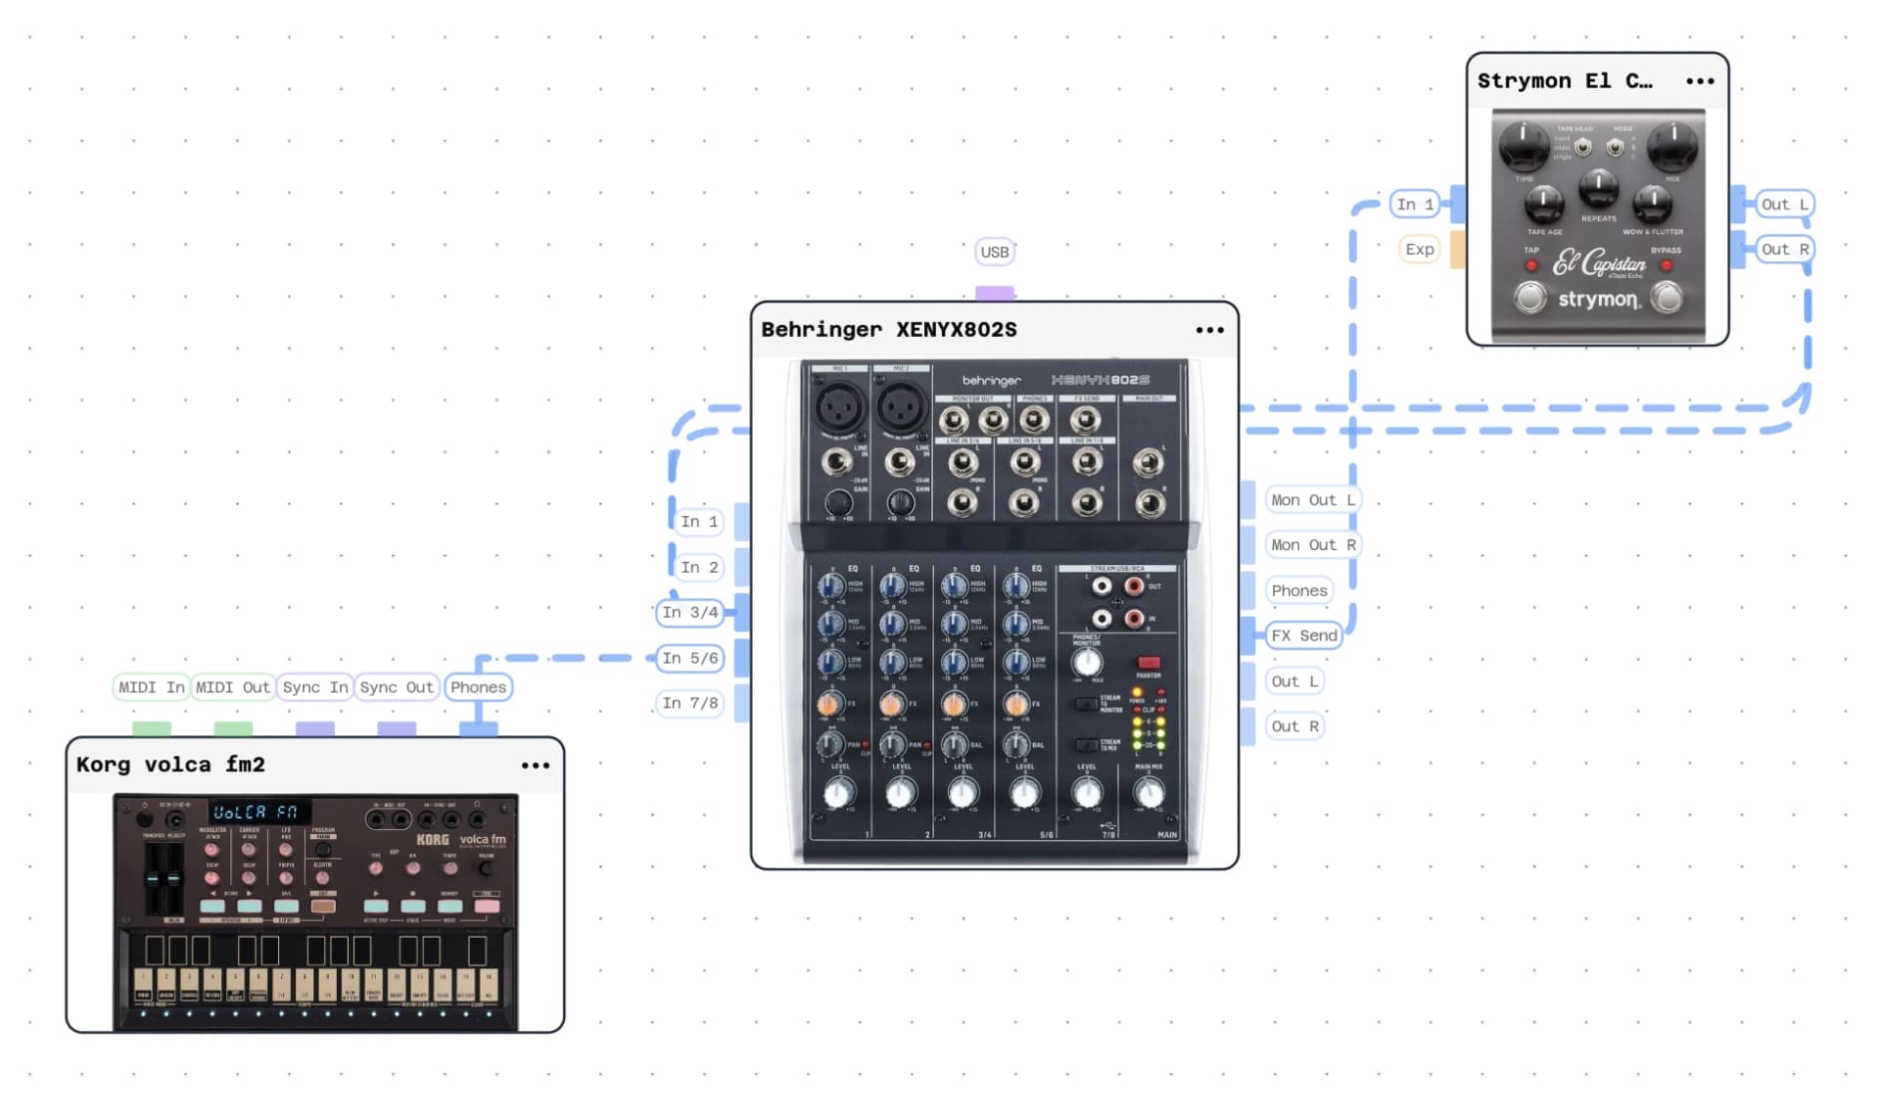Open the Korg volca fm2 options menu

coord(536,766)
